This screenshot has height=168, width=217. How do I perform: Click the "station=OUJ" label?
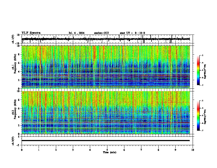pyautogui.click(x=101, y=33)
